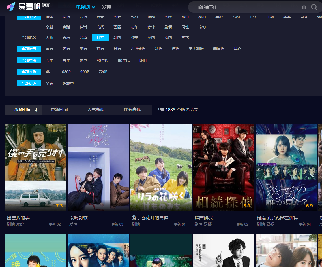The width and height of the screenshot is (322, 267).
Task: Filter year by 怀旧
Action: (143, 60)
